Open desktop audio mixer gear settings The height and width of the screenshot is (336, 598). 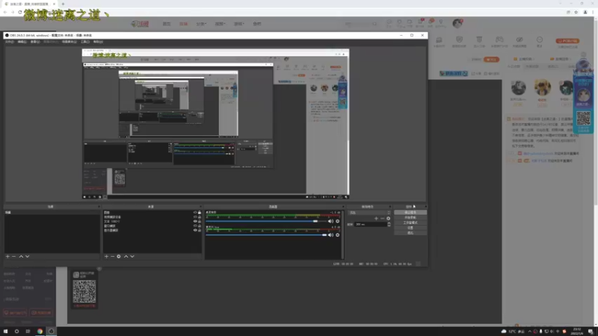tap(338, 221)
